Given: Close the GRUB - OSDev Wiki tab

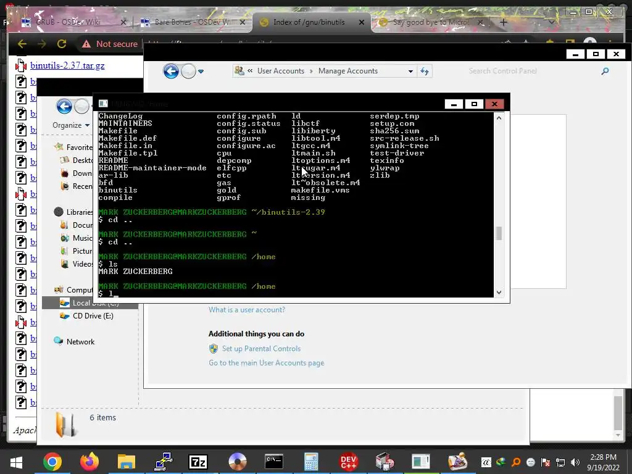Looking at the screenshot, I should (123, 22).
